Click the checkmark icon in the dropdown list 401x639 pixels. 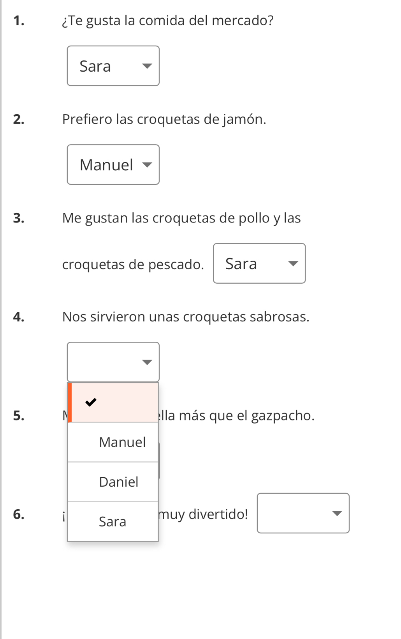[91, 402]
